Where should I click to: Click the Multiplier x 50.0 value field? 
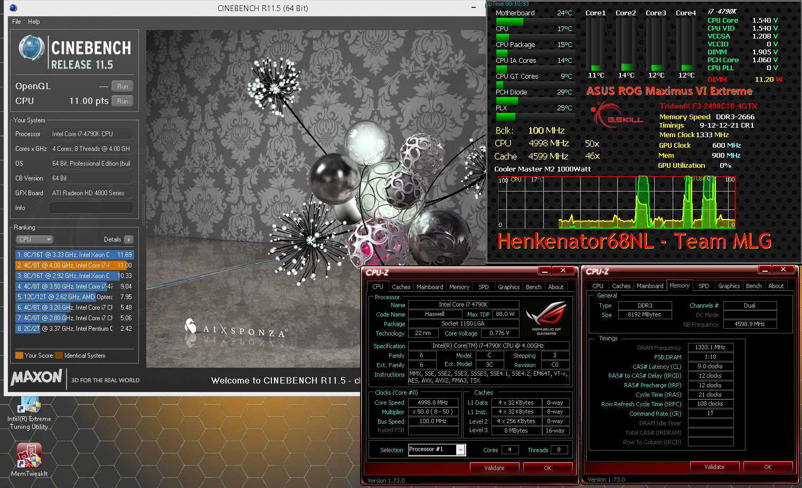coord(433,412)
